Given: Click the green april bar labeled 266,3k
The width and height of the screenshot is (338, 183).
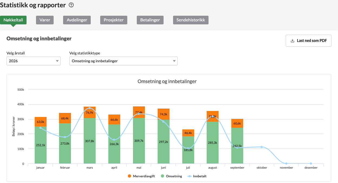Looking at the screenshot, I should (114, 144).
